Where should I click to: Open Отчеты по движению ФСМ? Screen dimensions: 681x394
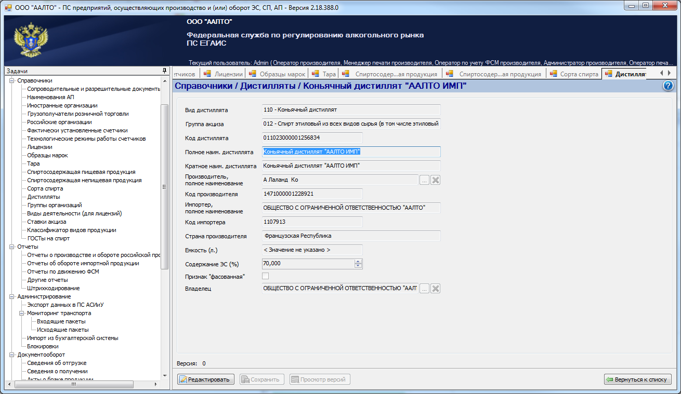click(63, 271)
